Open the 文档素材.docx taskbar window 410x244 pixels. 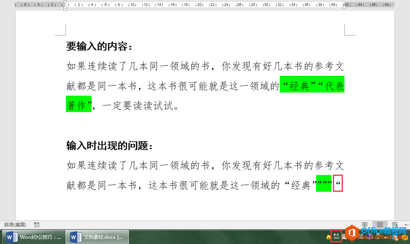(x=97, y=237)
